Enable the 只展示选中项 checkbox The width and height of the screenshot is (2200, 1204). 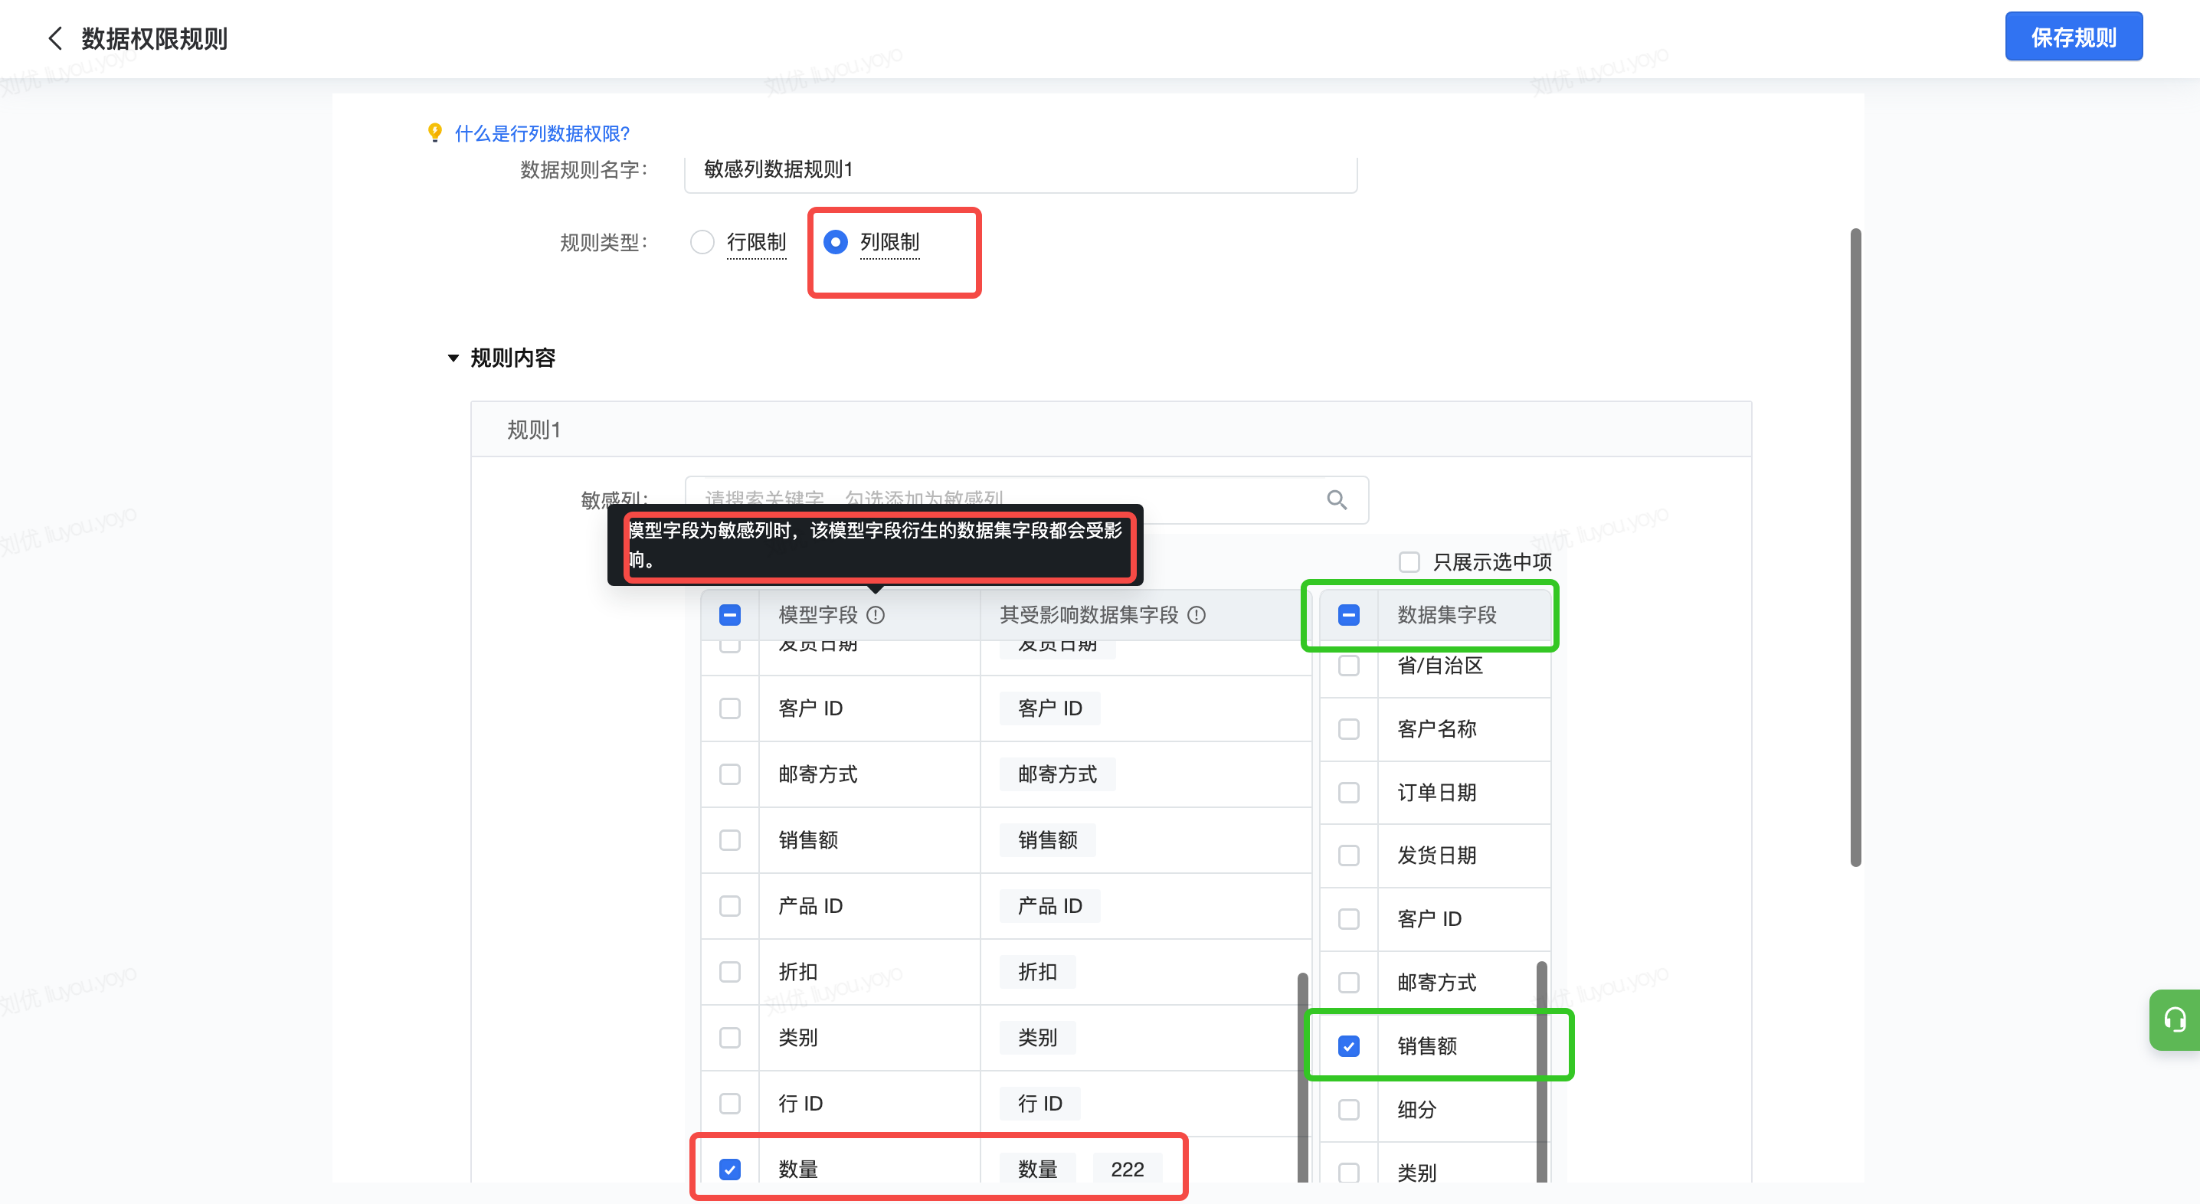[1409, 562]
